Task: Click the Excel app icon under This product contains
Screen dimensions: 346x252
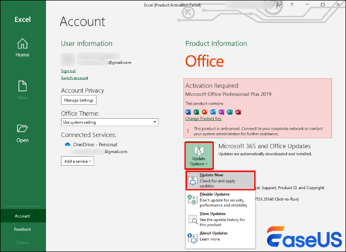Action: point(196,112)
